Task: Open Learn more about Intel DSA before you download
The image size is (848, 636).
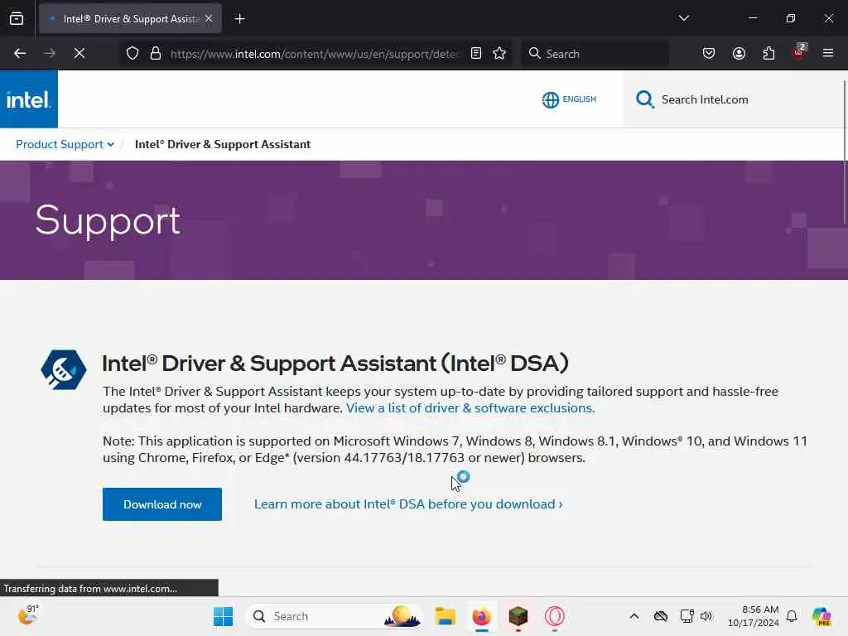Action: tap(408, 504)
